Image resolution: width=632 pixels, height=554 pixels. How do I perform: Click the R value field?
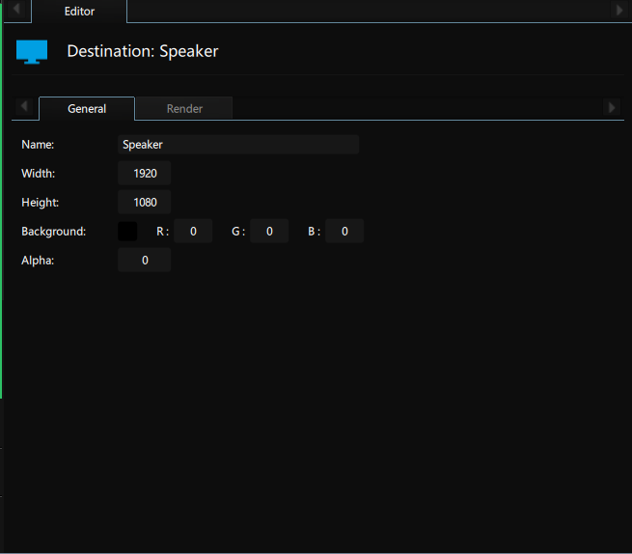point(193,231)
